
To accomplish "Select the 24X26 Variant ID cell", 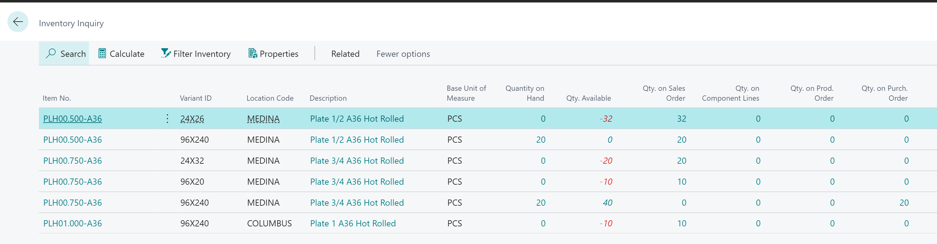I will point(192,119).
